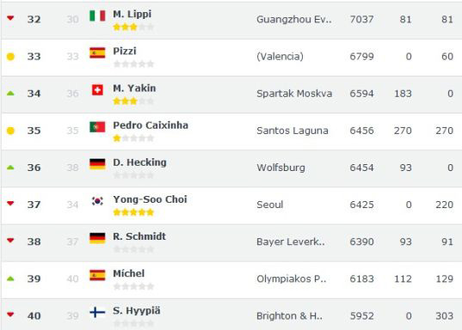
Task: Click the yellow no-change dot at rank 35
Action: click(x=10, y=131)
